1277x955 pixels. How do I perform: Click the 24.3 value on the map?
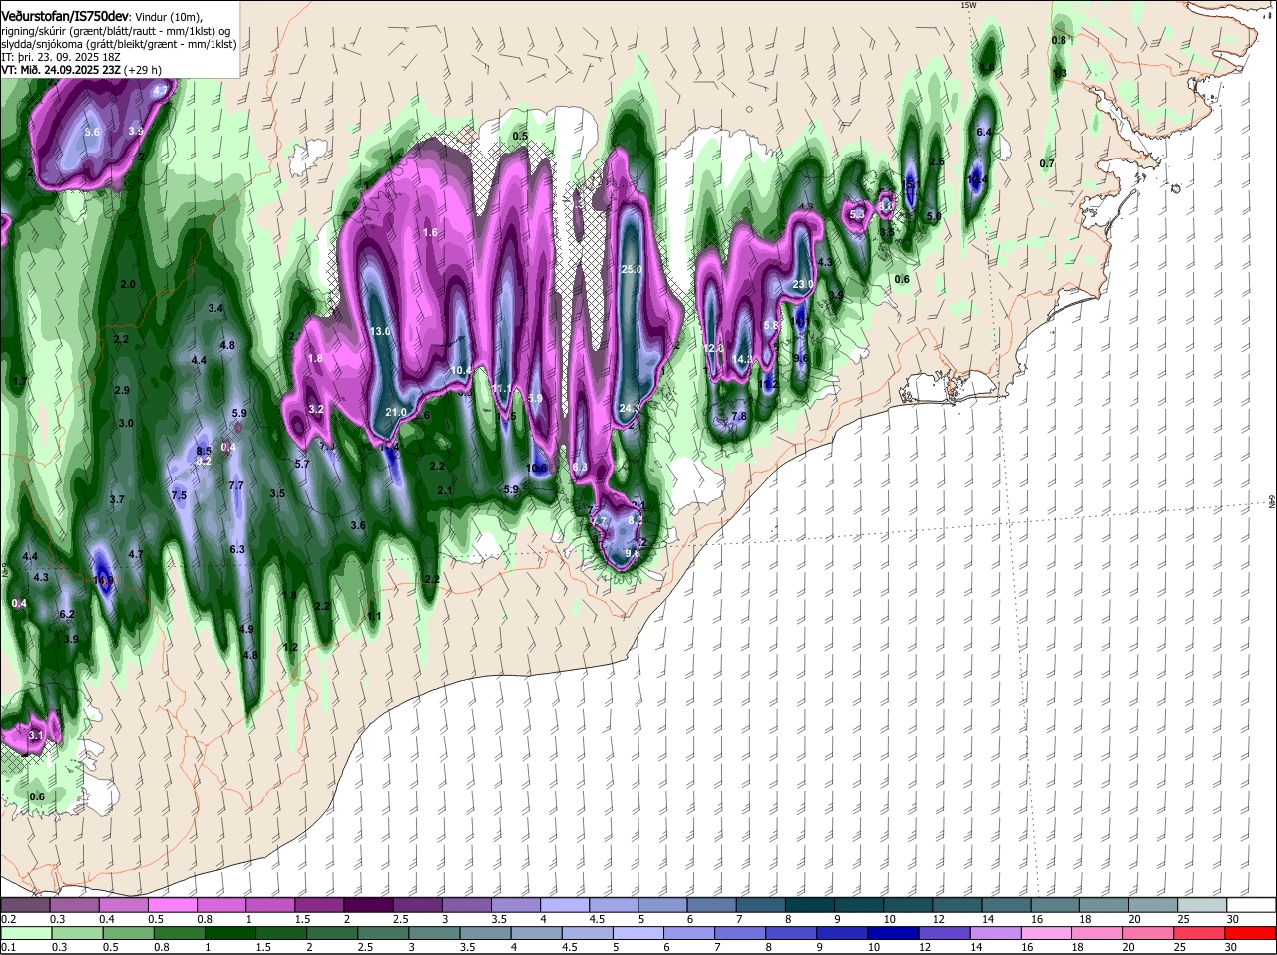630,408
